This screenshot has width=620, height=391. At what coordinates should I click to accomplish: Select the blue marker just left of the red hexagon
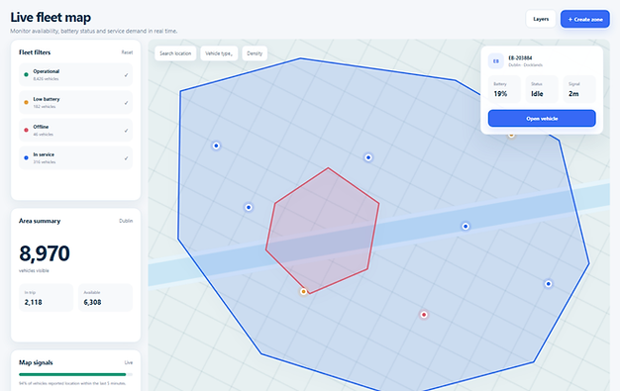coord(249,207)
